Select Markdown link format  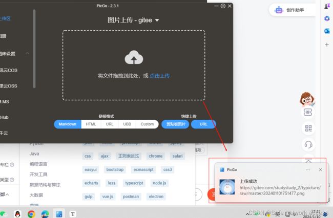[x=68, y=124]
